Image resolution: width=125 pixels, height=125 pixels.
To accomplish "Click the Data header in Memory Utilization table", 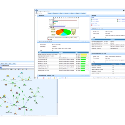I will 82,53.
